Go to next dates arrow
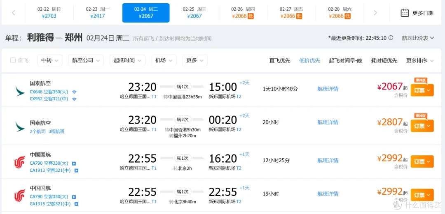 click(375, 13)
